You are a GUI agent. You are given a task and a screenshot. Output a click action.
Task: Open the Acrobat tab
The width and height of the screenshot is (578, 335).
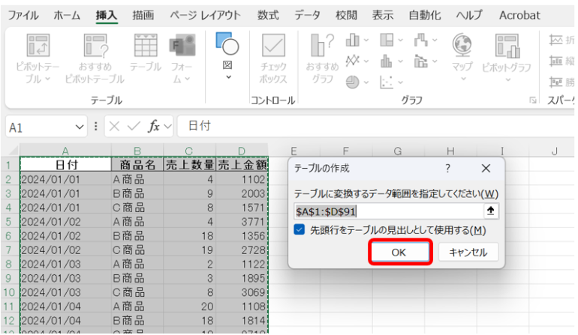(519, 15)
